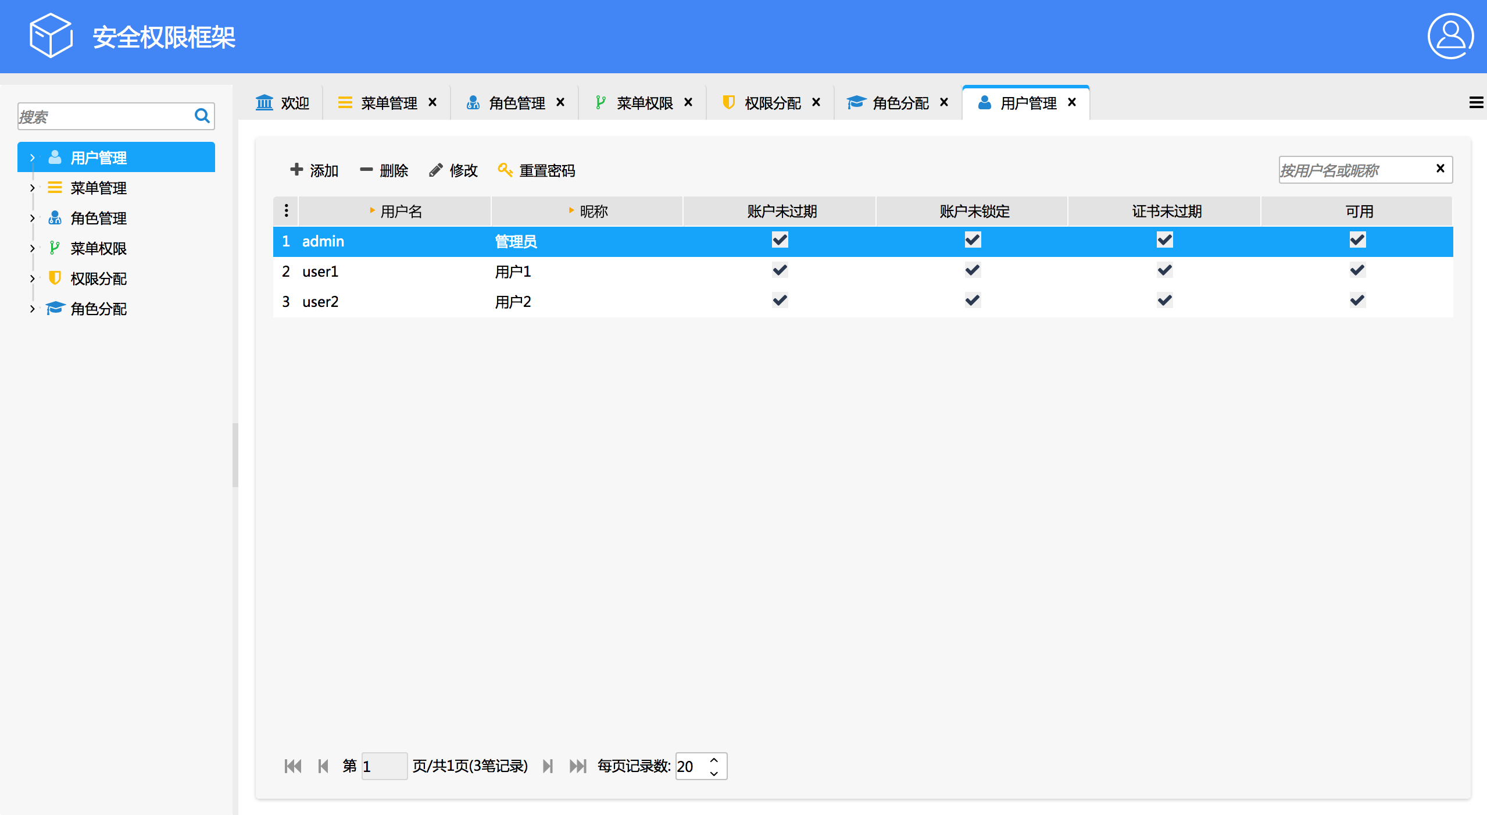Click the grid column options dots icon
Image resolution: width=1487 pixels, height=815 pixels.
tap(286, 210)
